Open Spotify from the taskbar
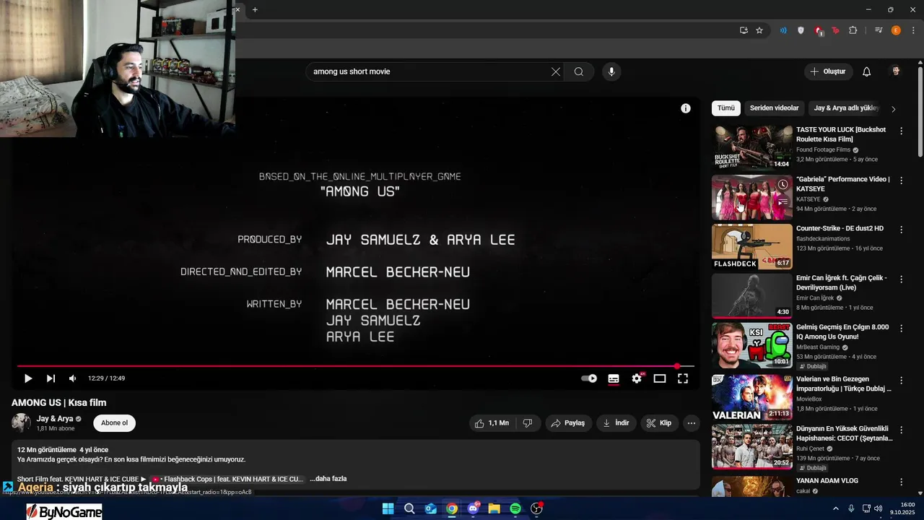This screenshot has width=924, height=520. click(515, 508)
